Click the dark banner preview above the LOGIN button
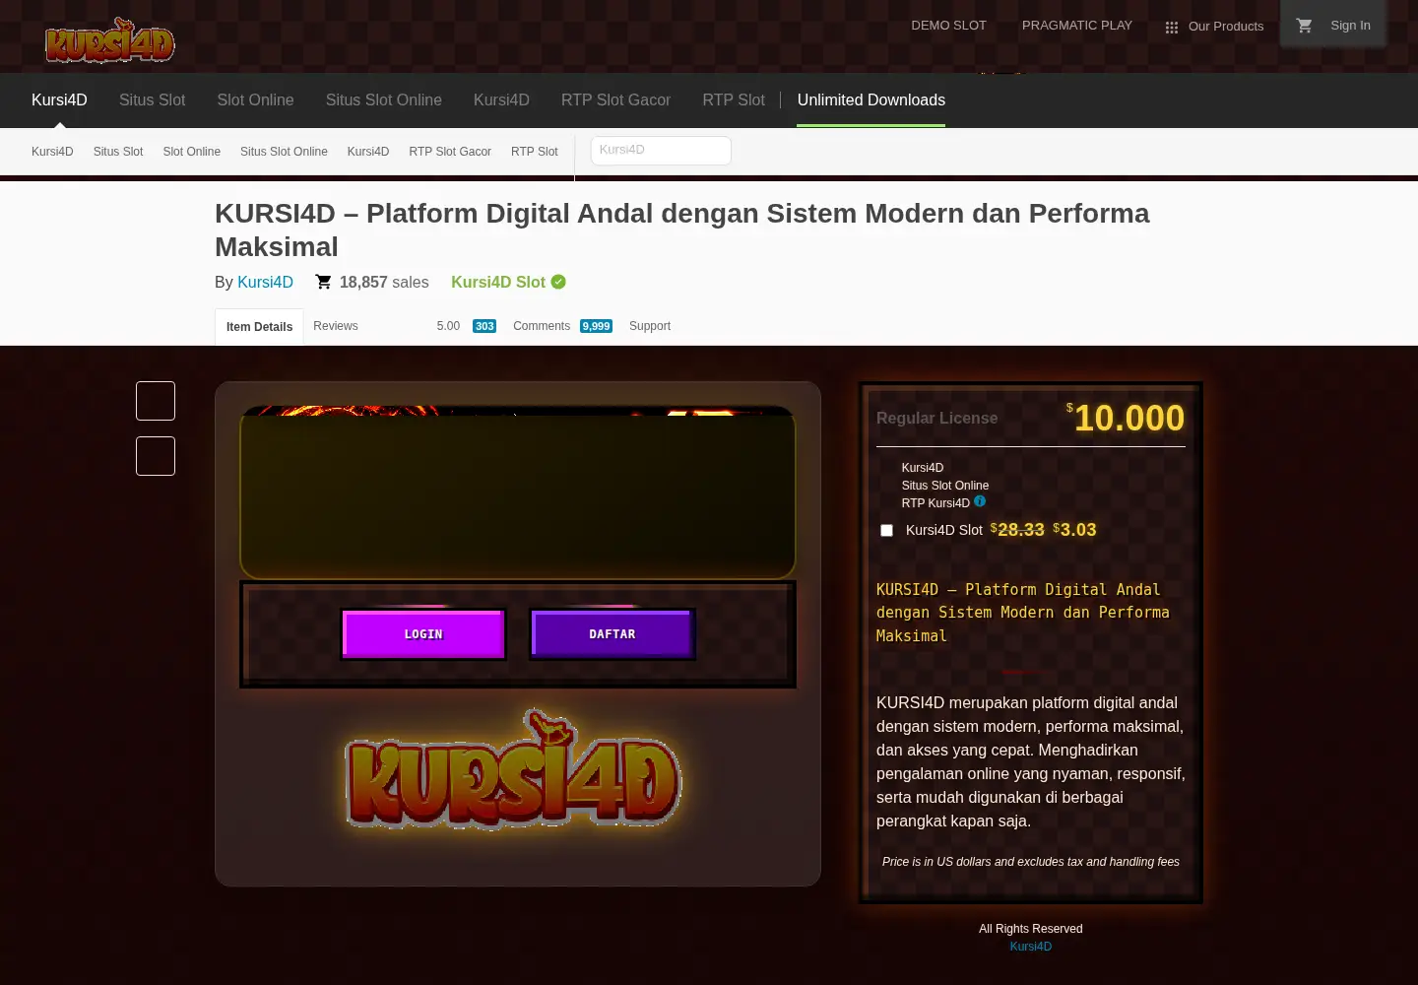Screen dimensions: 1418x985 (518, 492)
